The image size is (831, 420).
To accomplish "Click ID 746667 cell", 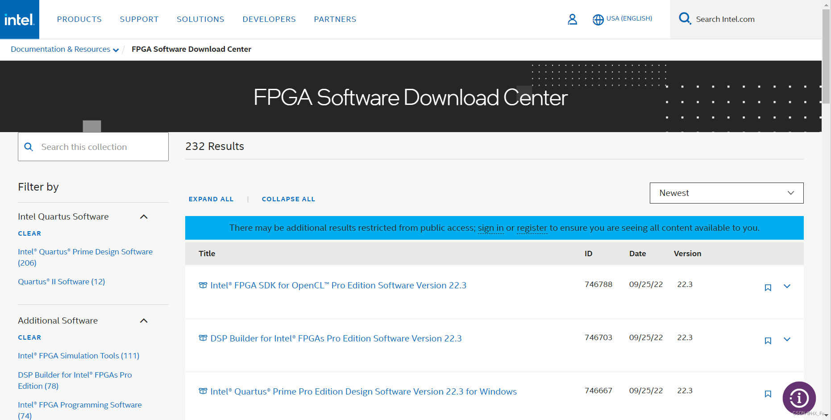I will point(598,391).
